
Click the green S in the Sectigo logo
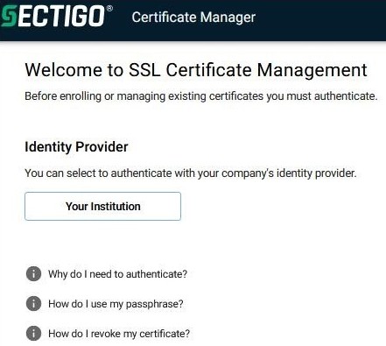coord(9,16)
